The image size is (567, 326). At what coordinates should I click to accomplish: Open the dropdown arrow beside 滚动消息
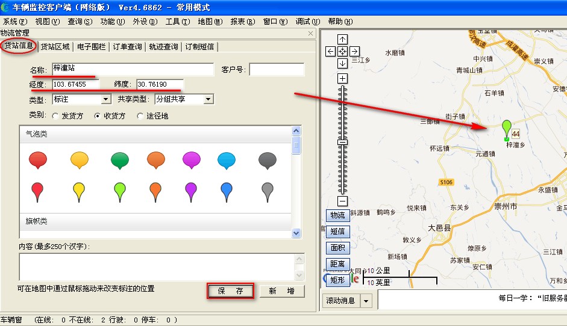[x=366, y=300]
